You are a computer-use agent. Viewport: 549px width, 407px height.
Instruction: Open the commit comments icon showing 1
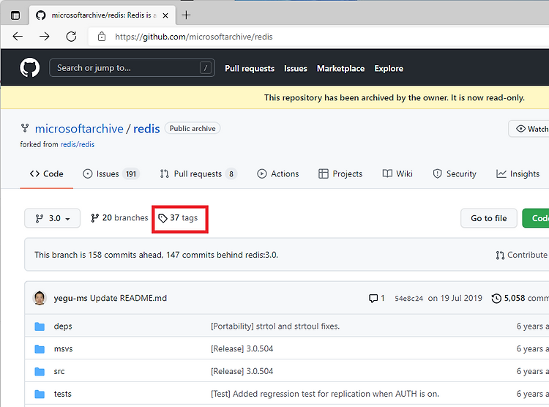377,298
